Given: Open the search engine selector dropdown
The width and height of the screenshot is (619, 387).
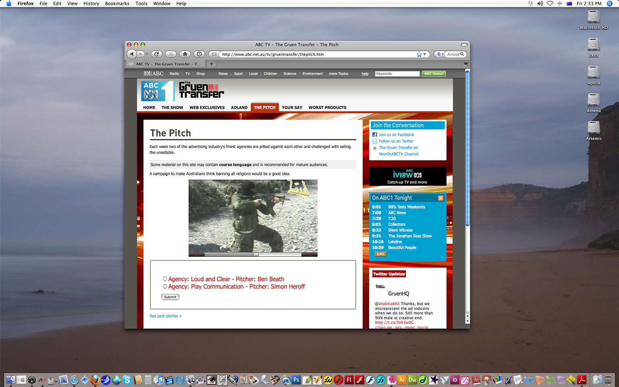Looking at the screenshot, I should [440, 54].
